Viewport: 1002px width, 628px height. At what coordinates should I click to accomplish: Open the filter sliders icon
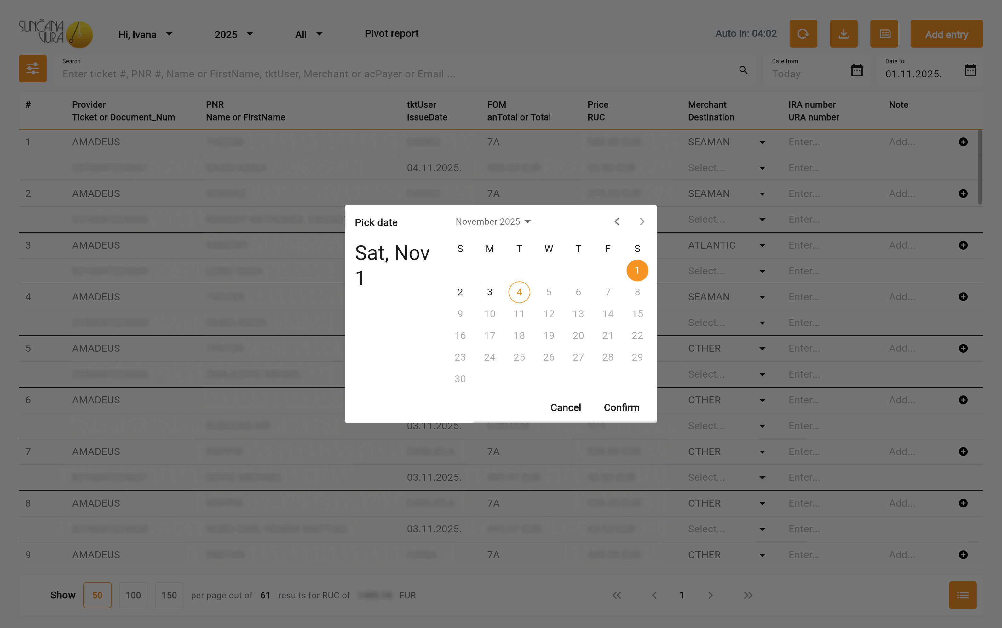[32, 69]
